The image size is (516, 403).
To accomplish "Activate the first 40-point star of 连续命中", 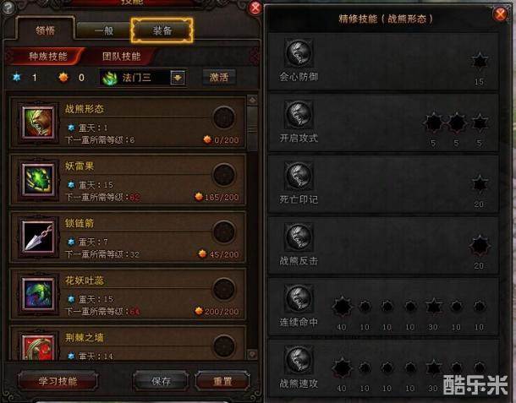I will pyautogui.click(x=343, y=307).
